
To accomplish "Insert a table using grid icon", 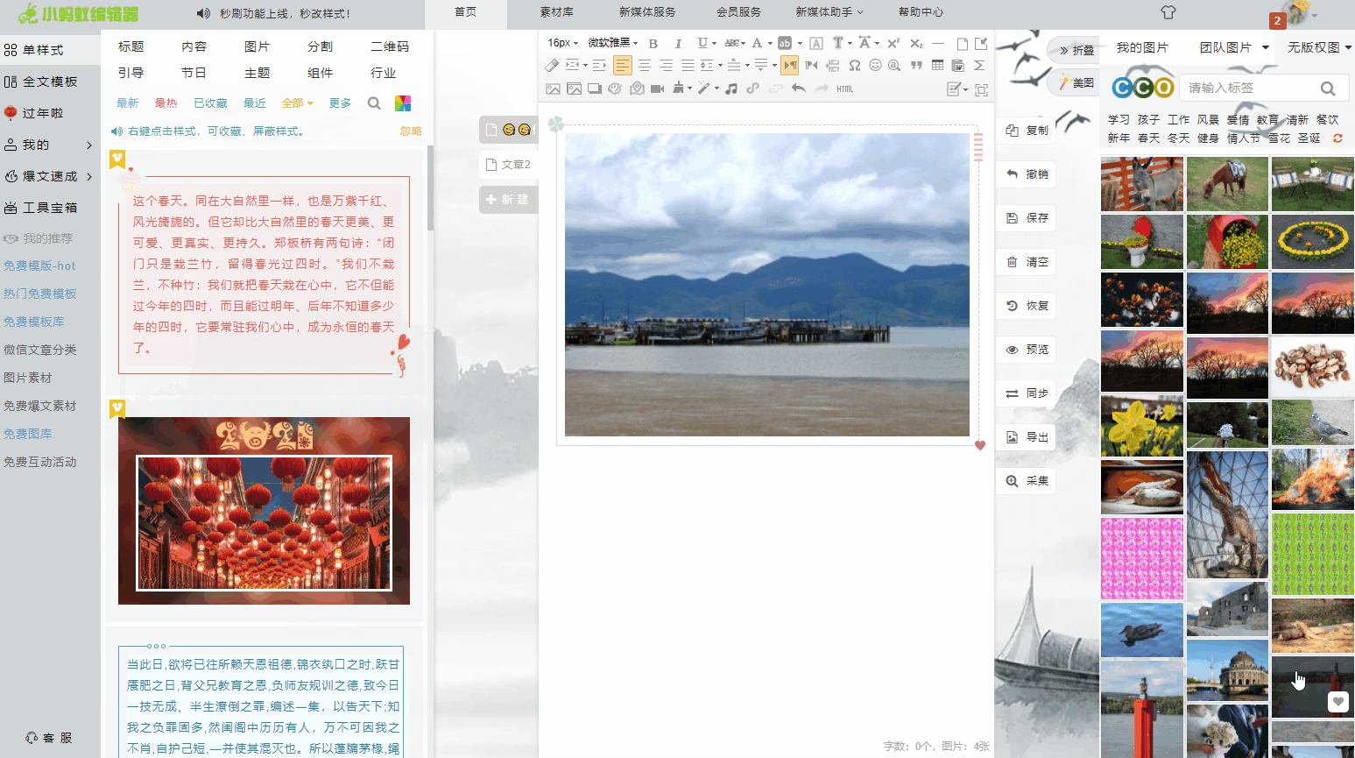I will click(937, 65).
